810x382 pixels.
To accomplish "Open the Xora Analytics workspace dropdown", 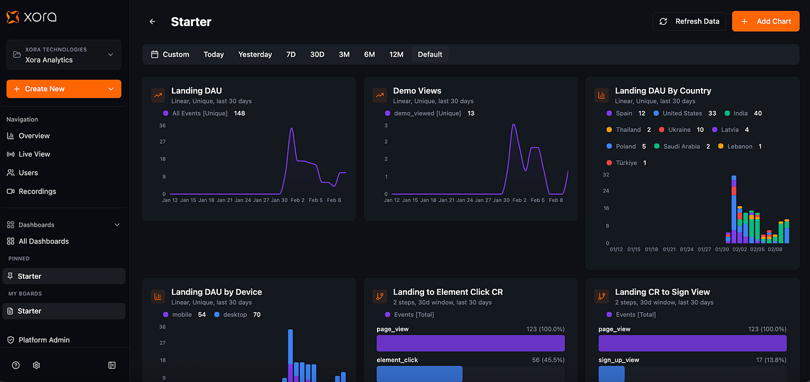I will (x=64, y=55).
